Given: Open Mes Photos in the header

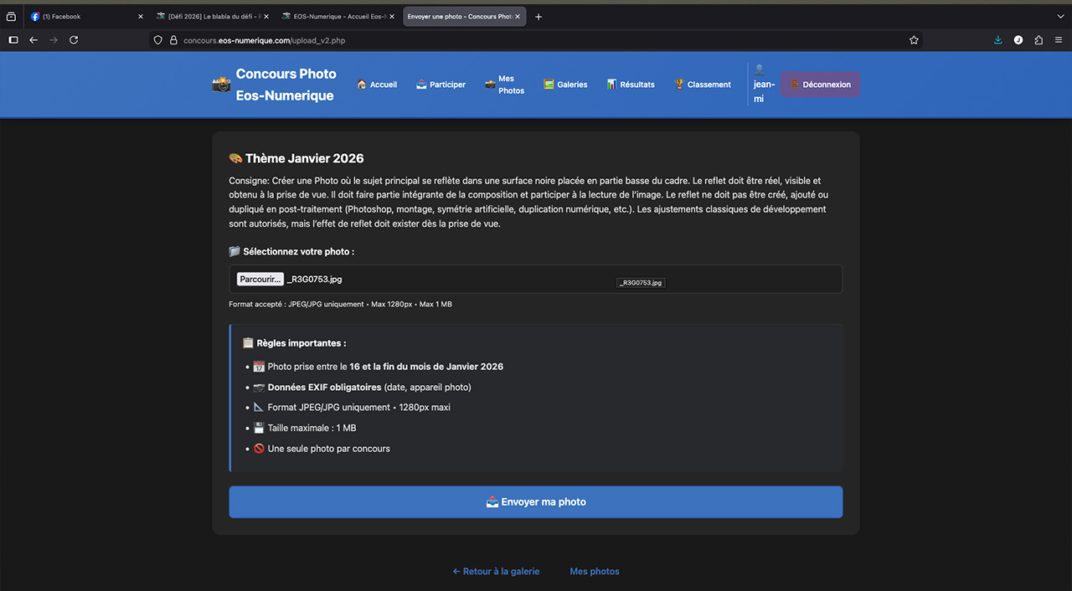Looking at the screenshot, I should 504,85.
